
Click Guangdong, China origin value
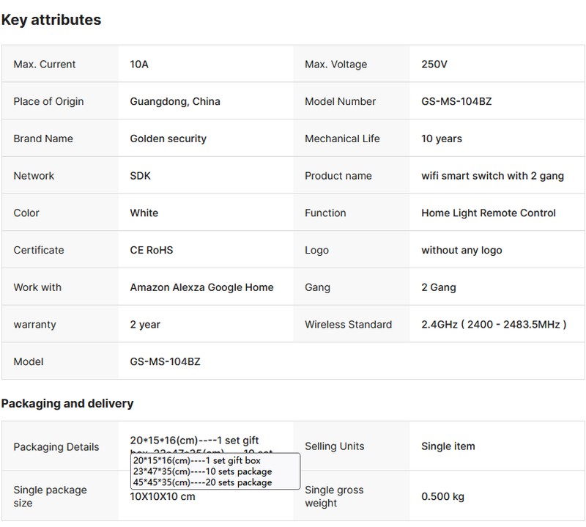(x=174, y=102)
